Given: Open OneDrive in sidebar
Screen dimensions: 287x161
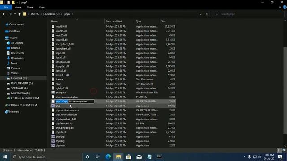Looking at the screenshot, I should tap(14, 31).
